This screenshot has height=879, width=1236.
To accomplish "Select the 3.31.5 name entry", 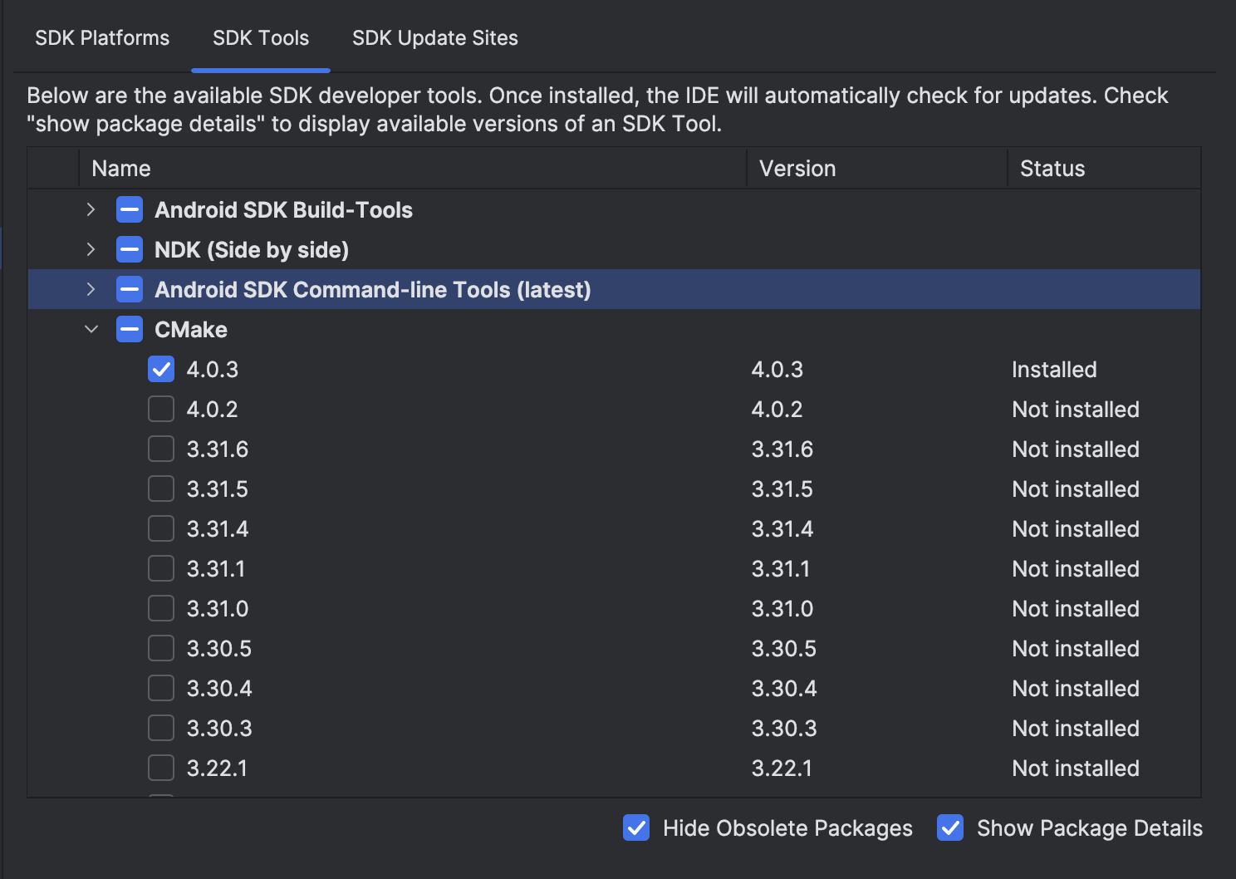I will tap(218, 489).
